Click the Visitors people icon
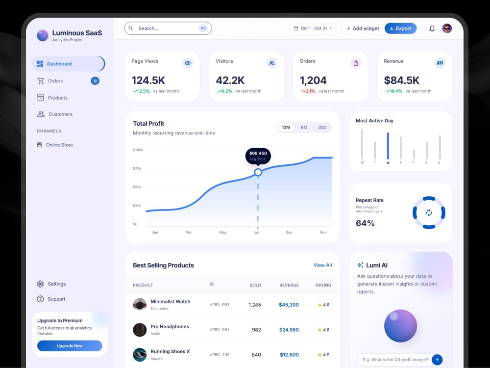 pos(271,63)
